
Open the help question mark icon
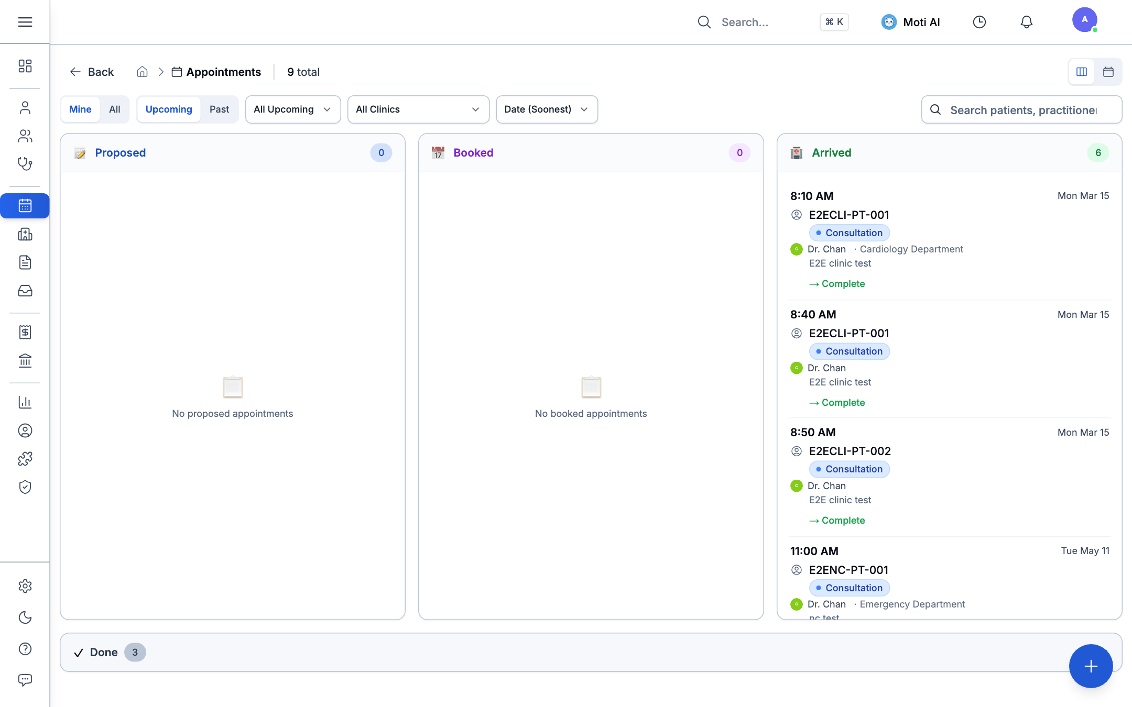coord(25,649)
